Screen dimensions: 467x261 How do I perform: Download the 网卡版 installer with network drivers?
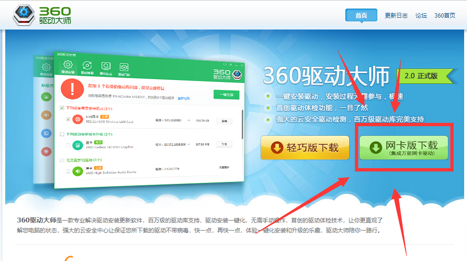pos(404,148)
